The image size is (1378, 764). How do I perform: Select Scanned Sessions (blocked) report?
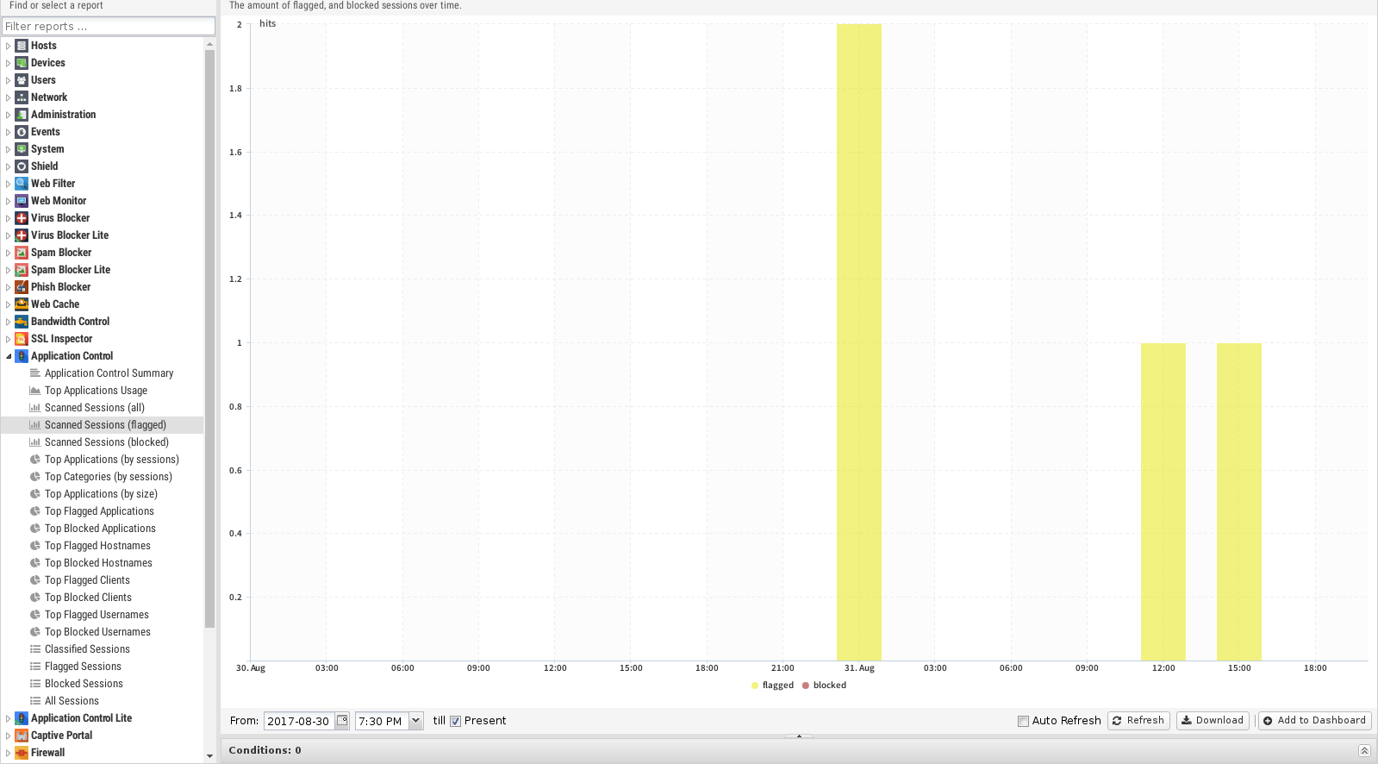pyautogui.click(x=107, y=442)
